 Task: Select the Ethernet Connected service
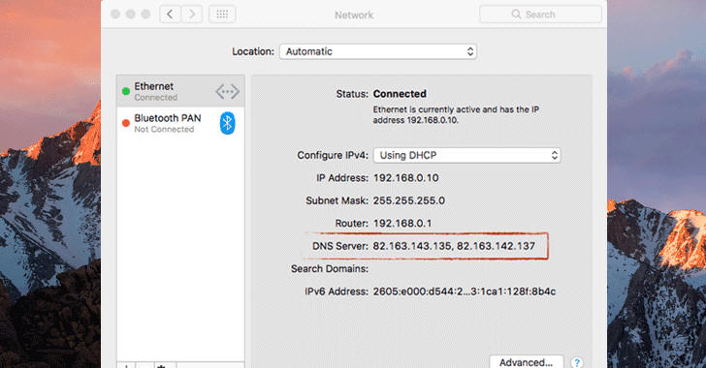[x=180, y=91]
